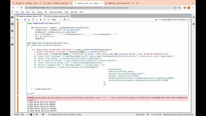
Task: Save the notebook with the save icon
Action: pos(17,20)
